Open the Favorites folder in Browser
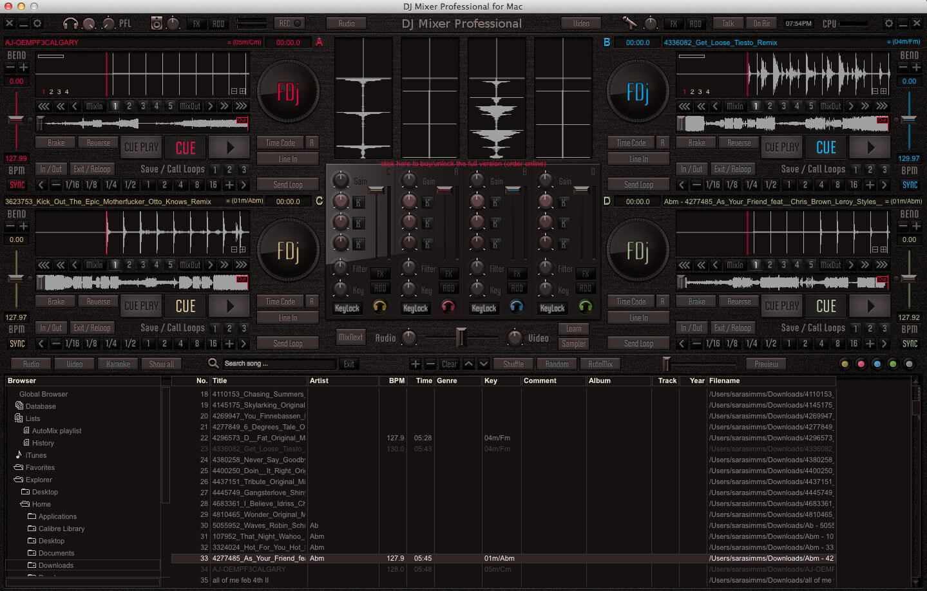The image size is (927, 591). (x=34, y=467)
